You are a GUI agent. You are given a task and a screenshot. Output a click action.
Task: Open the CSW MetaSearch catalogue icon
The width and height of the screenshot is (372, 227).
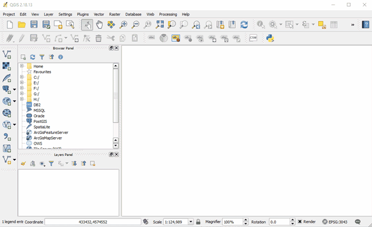(253, 38)
